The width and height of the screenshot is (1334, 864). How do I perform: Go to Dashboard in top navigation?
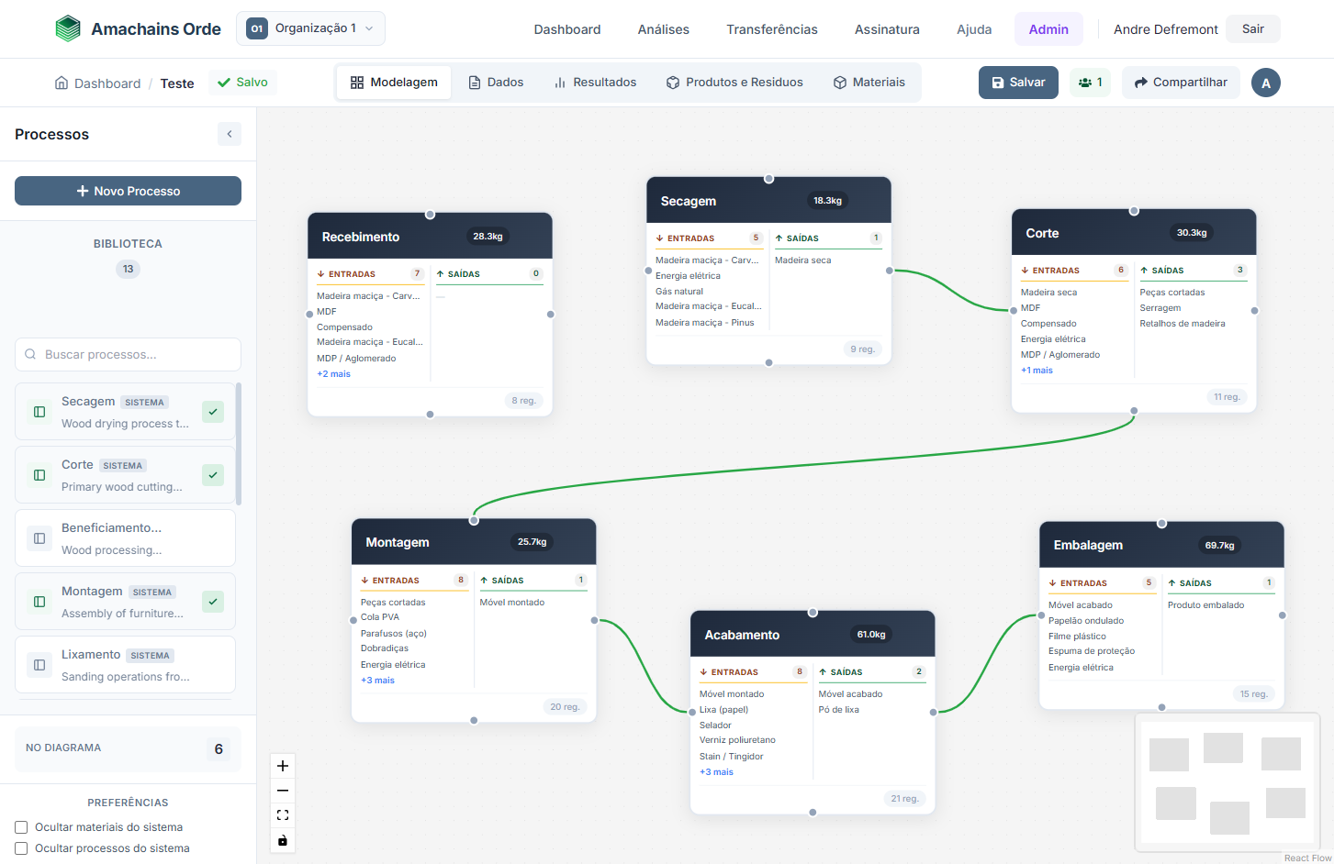567,29
